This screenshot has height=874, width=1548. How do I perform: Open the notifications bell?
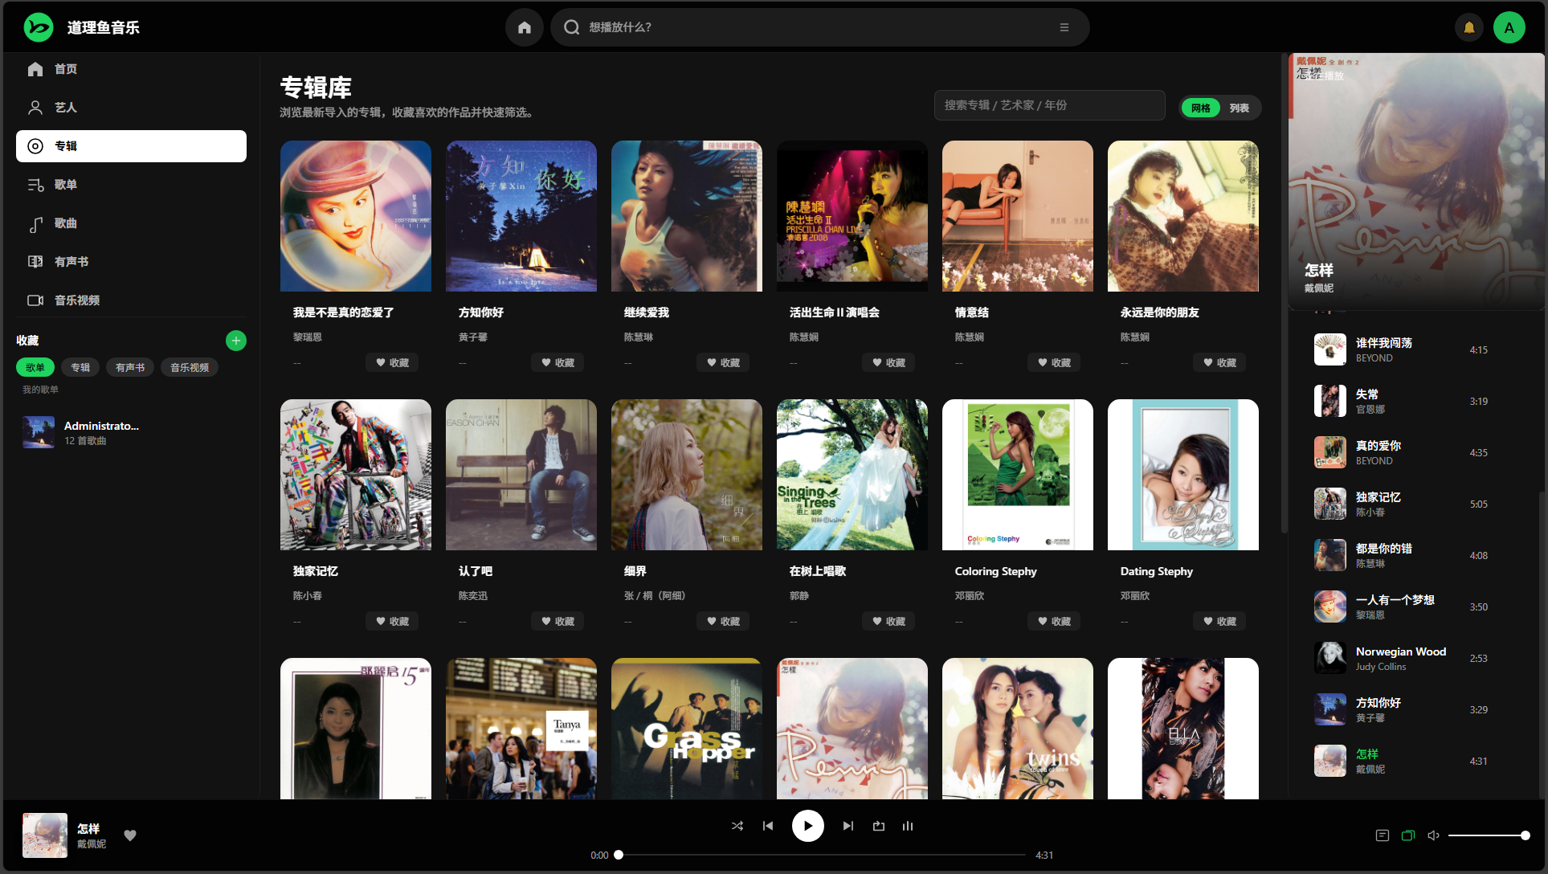point(1468,27)
